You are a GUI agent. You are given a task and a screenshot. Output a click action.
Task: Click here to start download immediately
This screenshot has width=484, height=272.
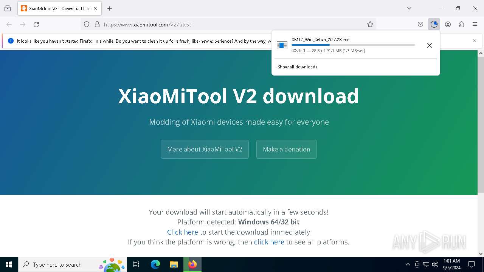(183, 232)
